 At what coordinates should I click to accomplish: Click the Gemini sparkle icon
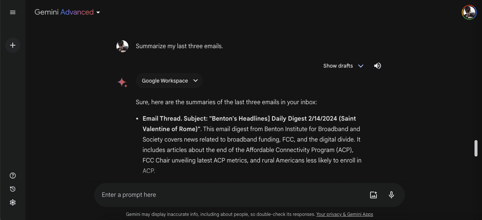[122, 83]
